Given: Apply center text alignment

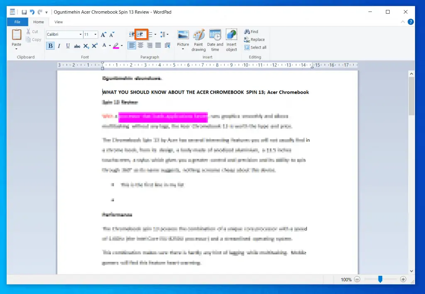Looking at the screenshot, I should pyautogui.click(x=141, y=46).
